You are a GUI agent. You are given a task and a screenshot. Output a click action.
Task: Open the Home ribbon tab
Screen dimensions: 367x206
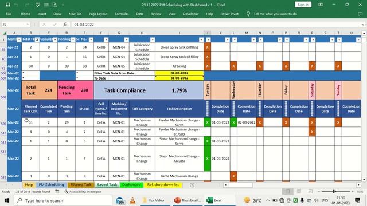25,14
